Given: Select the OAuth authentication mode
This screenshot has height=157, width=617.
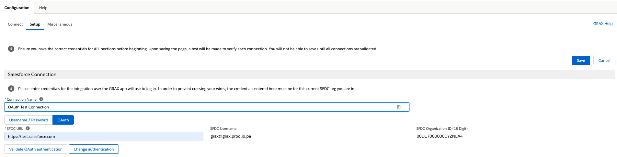Looking at the screenshot, I should pyautogui.click(x=63, y=120).
